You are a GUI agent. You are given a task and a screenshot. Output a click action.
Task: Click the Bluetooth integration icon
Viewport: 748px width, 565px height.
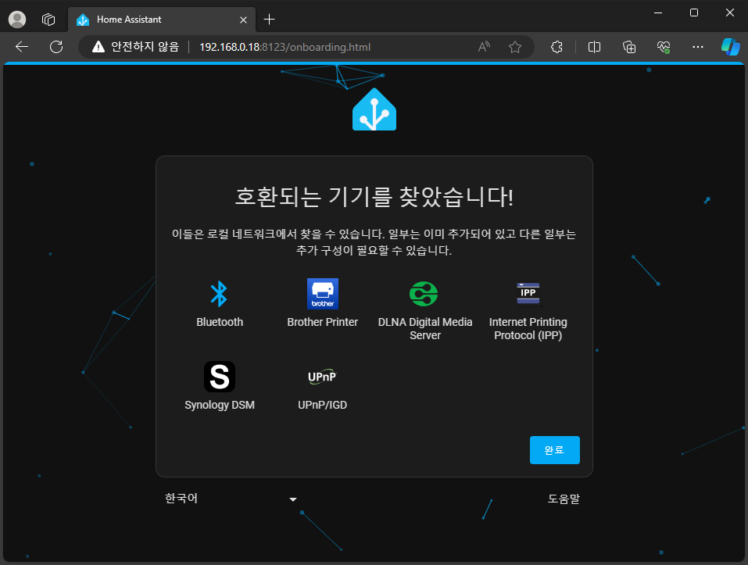click(x=219, y=294)
